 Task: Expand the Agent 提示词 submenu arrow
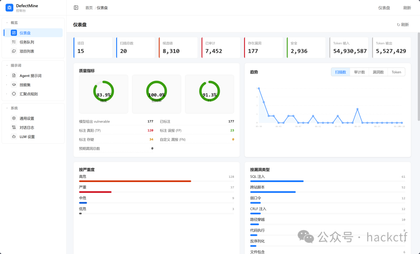point(7,75)
